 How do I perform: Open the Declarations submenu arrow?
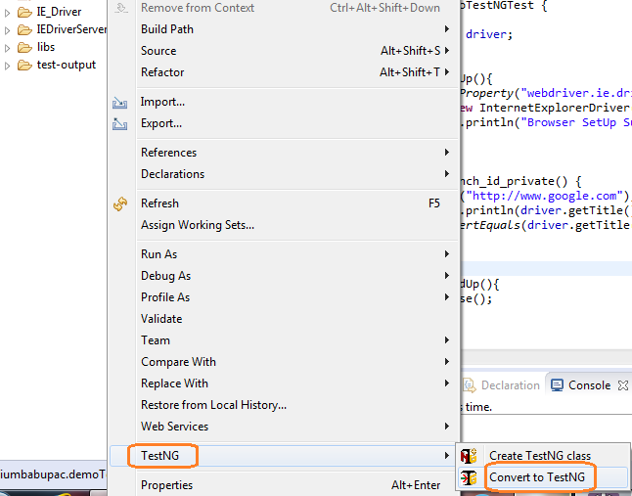pyautogui.click(x=446, y=174)
